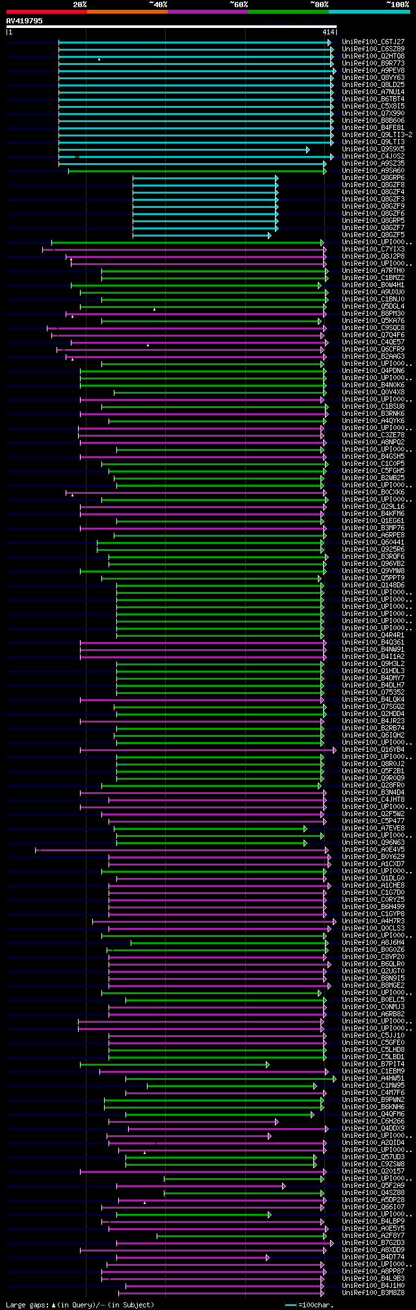
Task: Select the UniRef100_A9SA60 label
Action: 373,171
